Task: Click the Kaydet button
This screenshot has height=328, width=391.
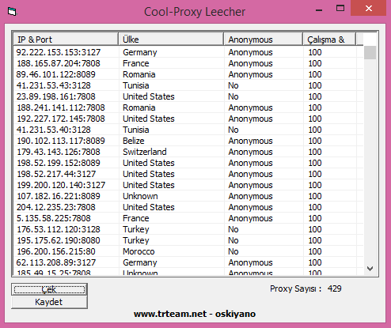Action: [49, 302]
